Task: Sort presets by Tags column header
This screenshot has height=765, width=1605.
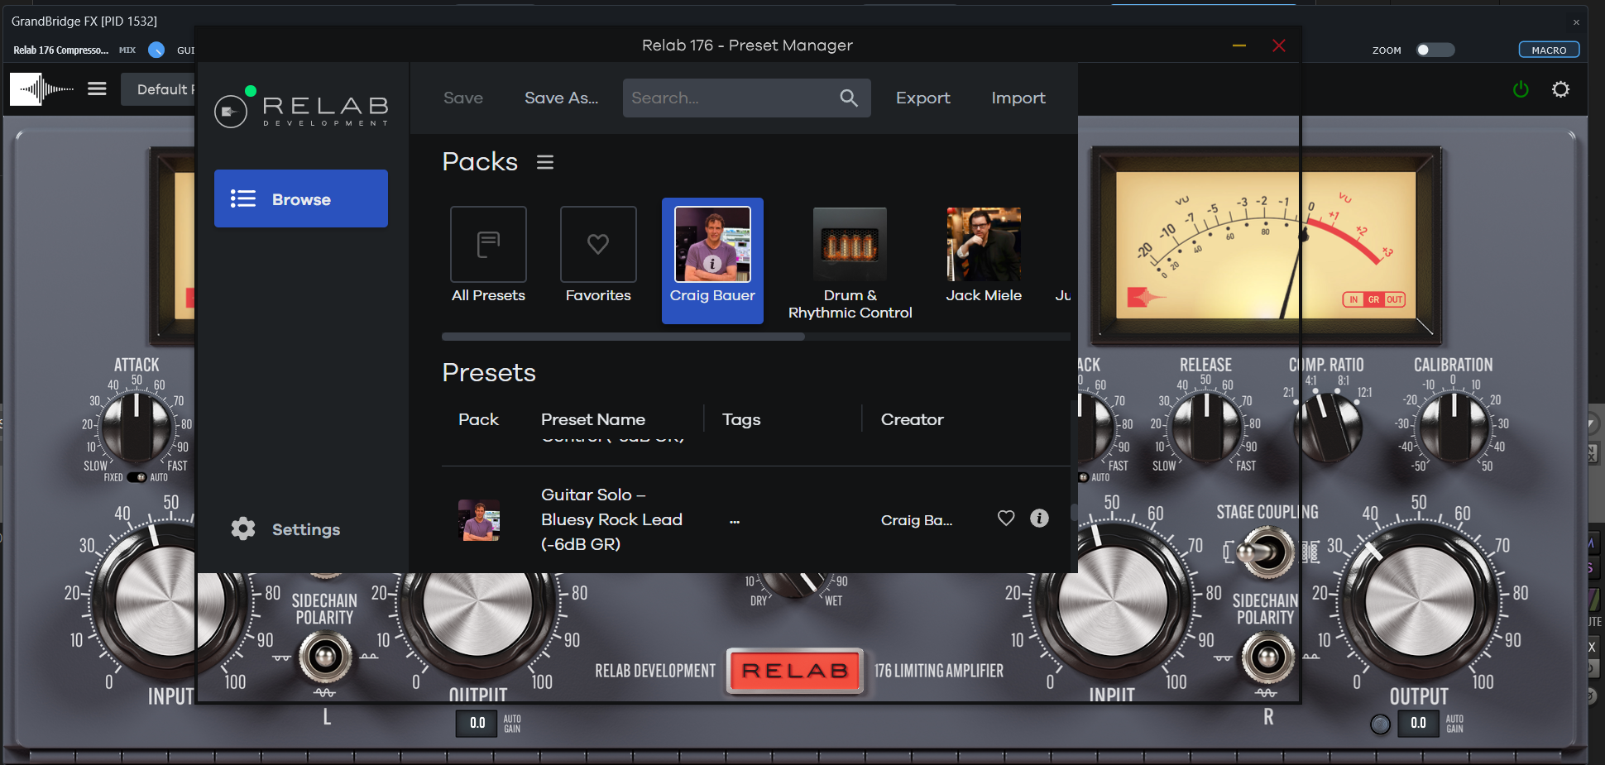Action: click(741, 419)
